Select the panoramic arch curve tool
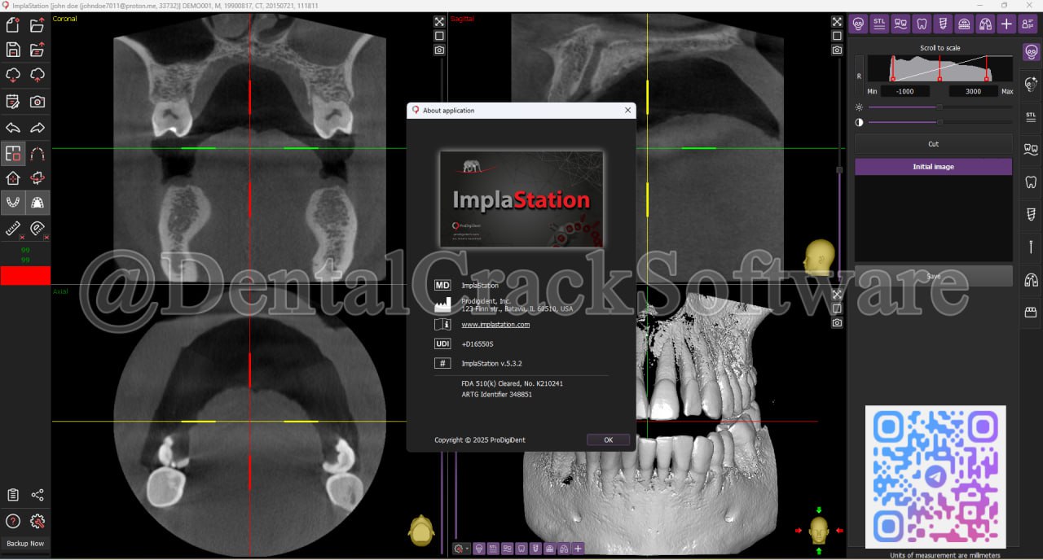The image size is (1043, 560). click(37, 153)
